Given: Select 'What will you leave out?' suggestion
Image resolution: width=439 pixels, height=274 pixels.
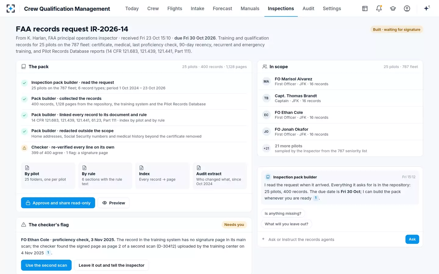Looking at the screenshot, I should click(287, 224).
